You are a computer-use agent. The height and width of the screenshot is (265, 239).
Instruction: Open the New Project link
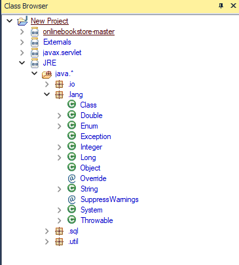[x=50, y=21]
